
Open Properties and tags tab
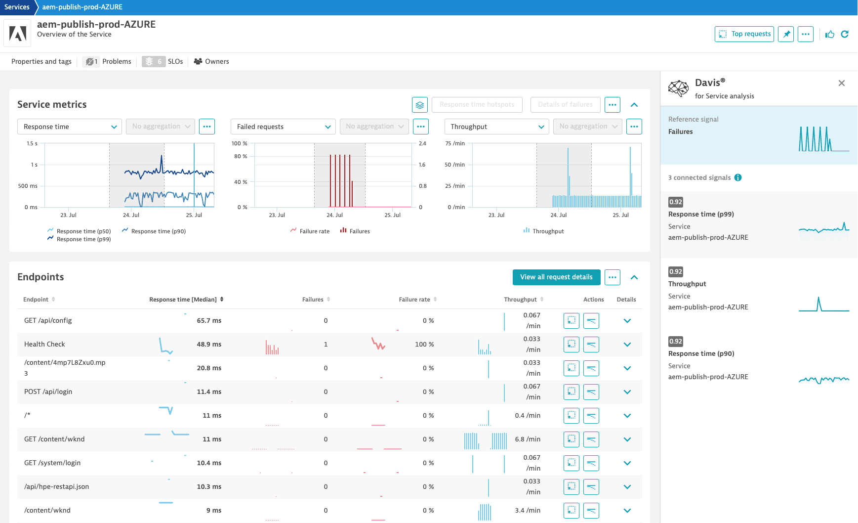[41, 61]
